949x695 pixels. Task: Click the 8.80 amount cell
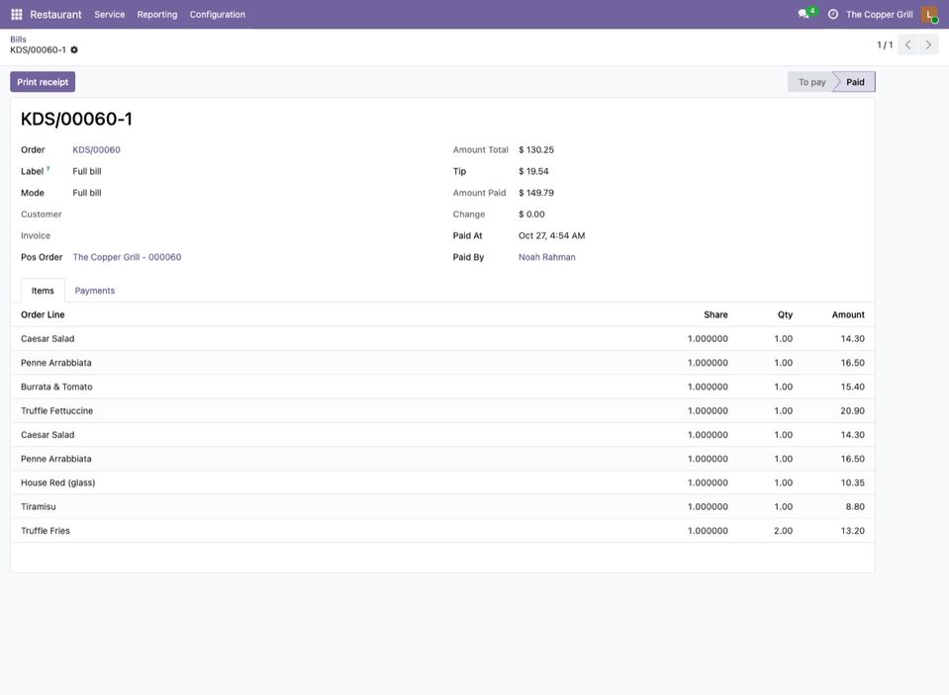(855, 507)
